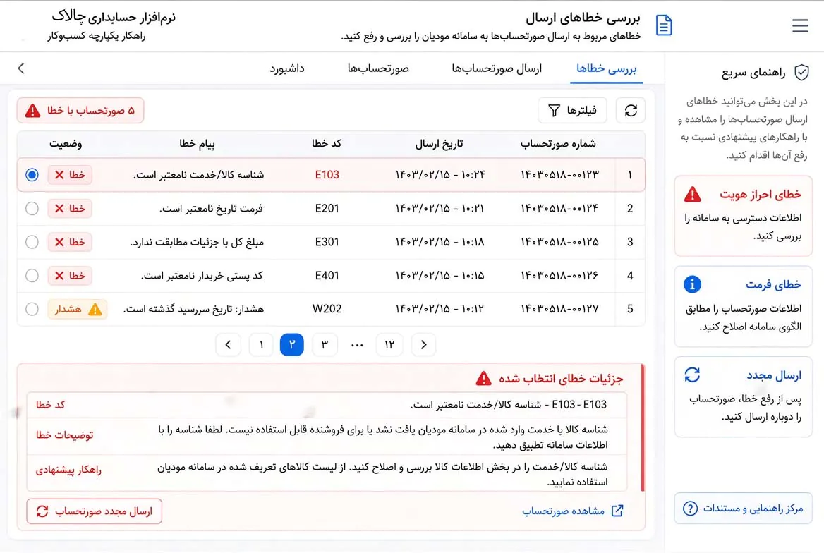The image size is (824, 553).
Task: Click the message کد پستی خریدار نامعتبر است
Action: click(x=202, y=276)
